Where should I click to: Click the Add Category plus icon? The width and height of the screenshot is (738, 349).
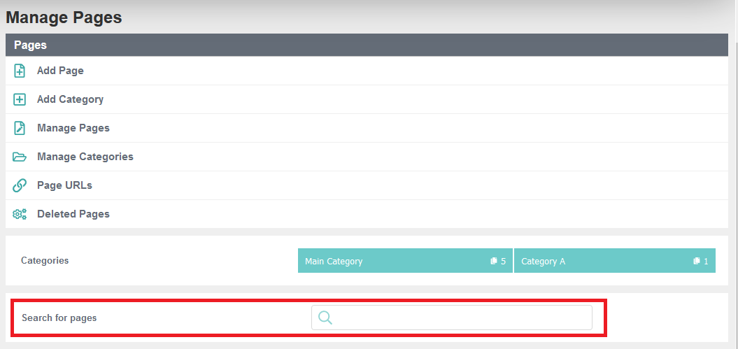pyautogui.click(x=20, y=100)
